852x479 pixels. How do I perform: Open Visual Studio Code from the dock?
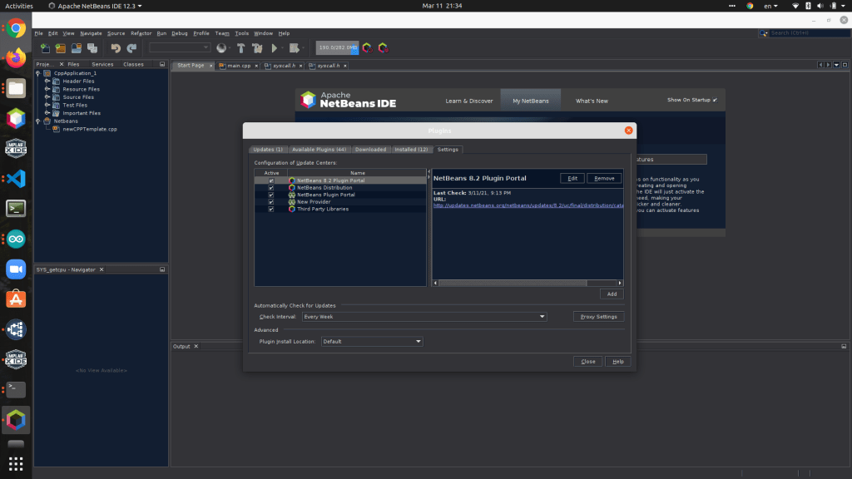click(16, 178)
